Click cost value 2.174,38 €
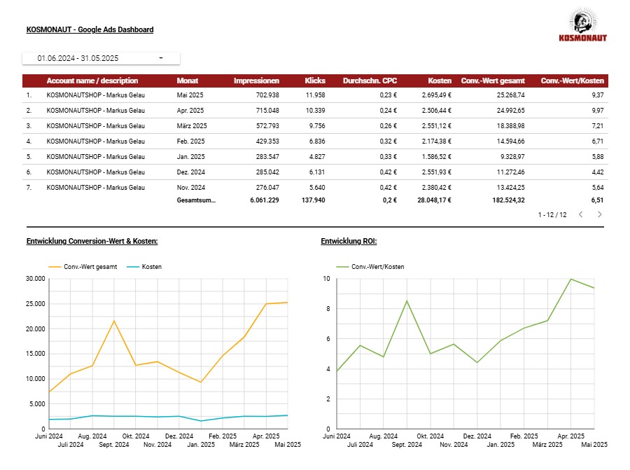Screen dimensions: 630x470 click(x=436, y=141)
